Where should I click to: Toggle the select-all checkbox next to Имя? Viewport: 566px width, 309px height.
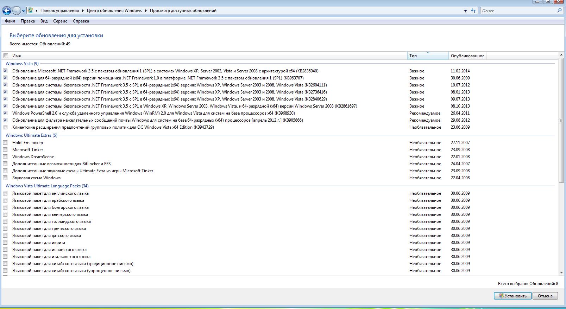tap(6, 56)
